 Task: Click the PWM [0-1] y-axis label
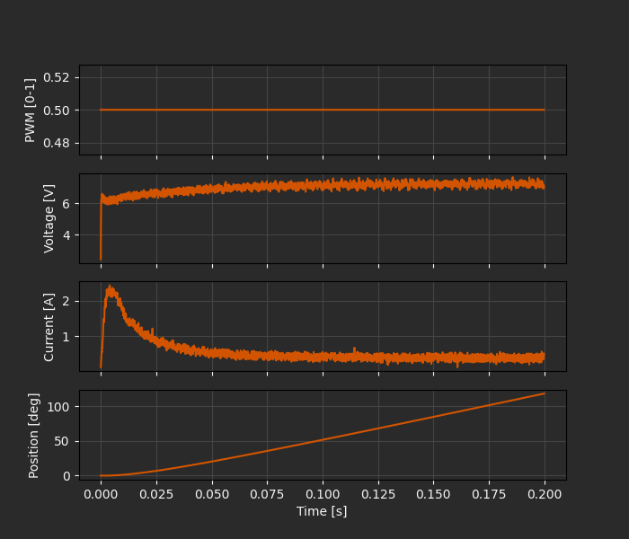30,110
